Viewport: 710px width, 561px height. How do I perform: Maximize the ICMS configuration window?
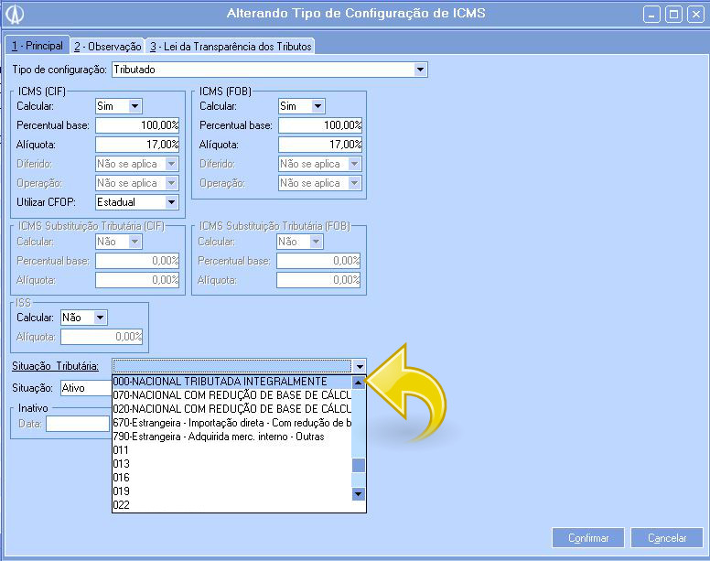point(672,15)
